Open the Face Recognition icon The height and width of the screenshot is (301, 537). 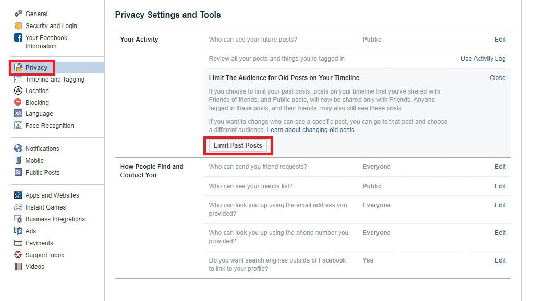(x=18, y=125)
